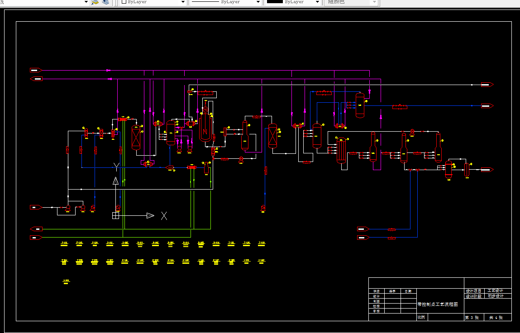Viewport: 520px width, 333px height.
Task: Select the 日期 column header
Action: pyautogui.click(x=408, y=291)
